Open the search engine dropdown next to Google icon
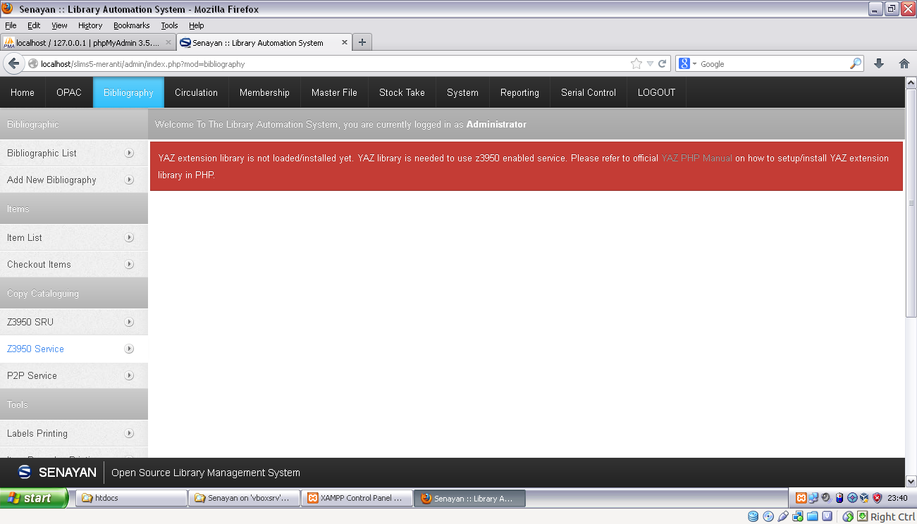Screen dimensions: 917x524 [694, 63]
